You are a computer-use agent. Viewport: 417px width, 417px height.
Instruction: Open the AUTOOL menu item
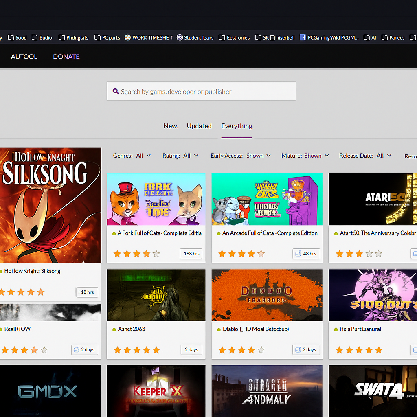click(24, 57)
